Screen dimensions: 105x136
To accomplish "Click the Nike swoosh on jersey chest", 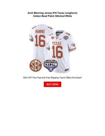I will tap(61, 39).
